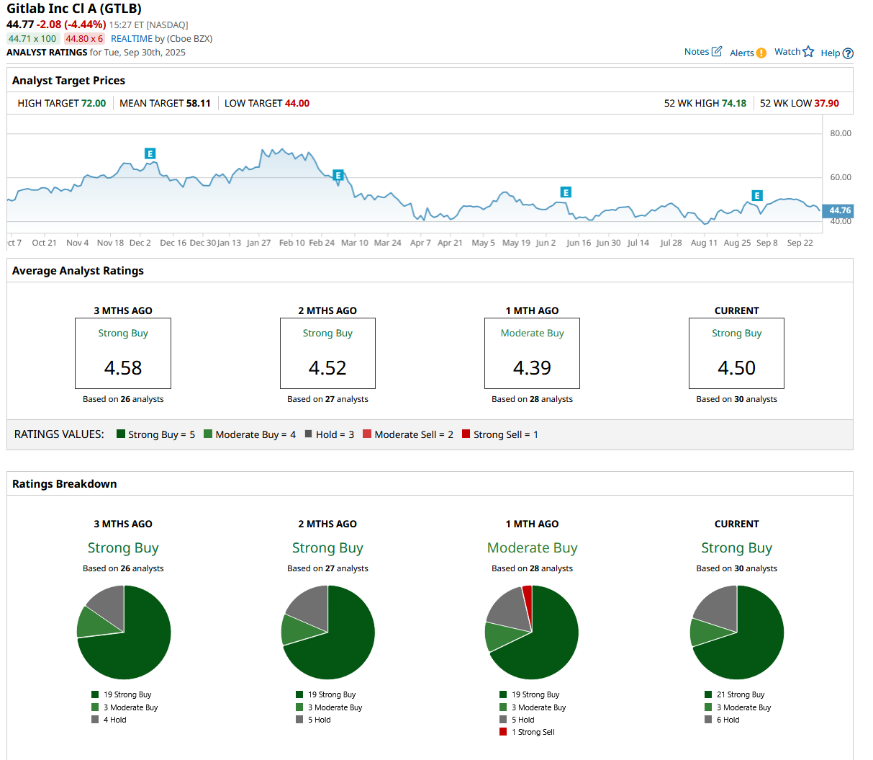This screenshot has height=760, width=873.
Task: Click the Average Analyst Ratings heading
Action: tap(78, 270)
